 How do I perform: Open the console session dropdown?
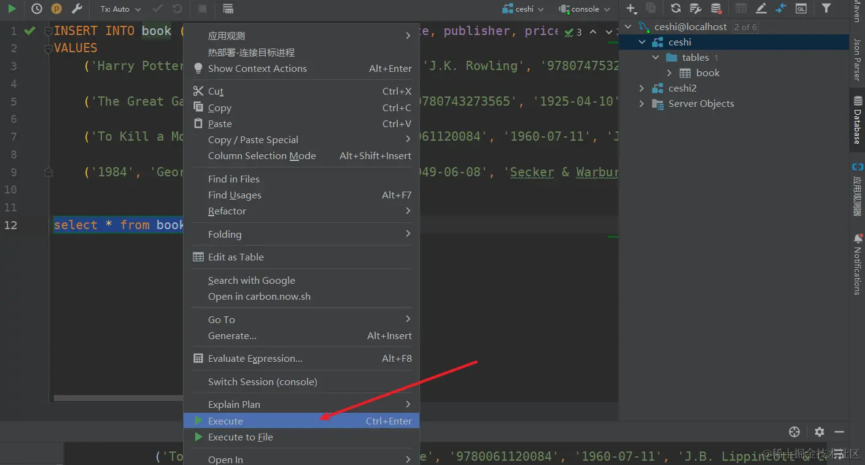(584, 9)
